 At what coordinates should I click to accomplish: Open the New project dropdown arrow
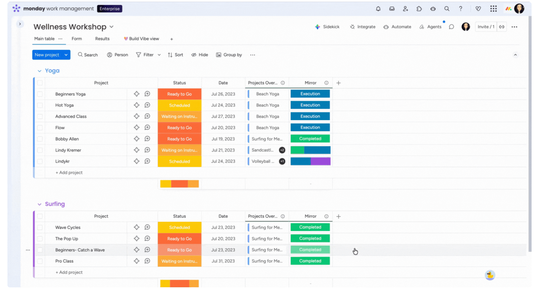(x=66, y=55)
